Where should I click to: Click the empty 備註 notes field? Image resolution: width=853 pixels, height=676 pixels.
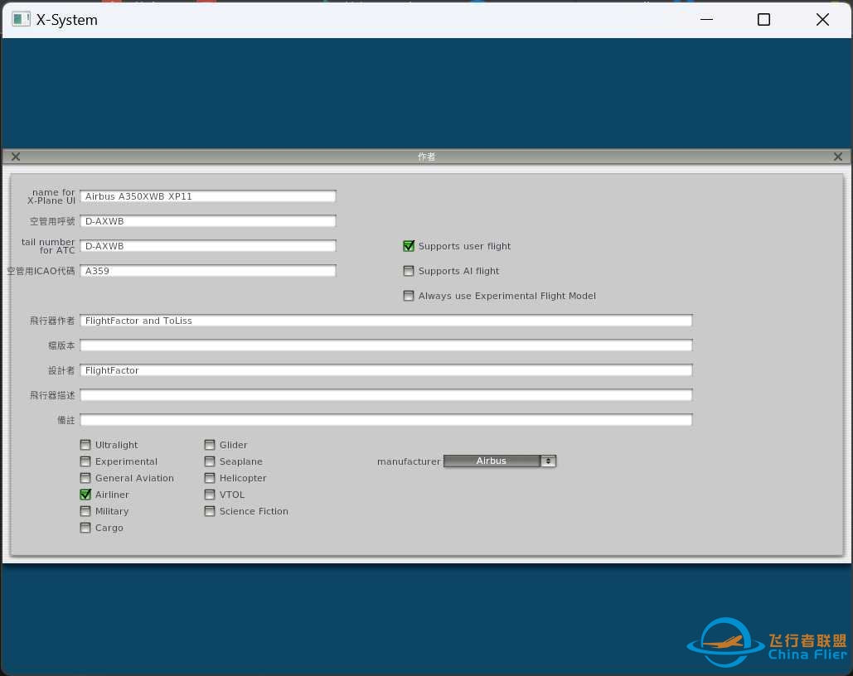(386, 420)
